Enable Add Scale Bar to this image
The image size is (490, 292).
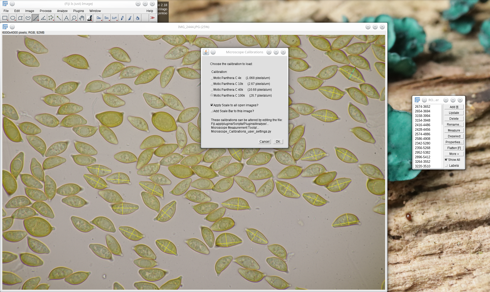pos(212,111)
